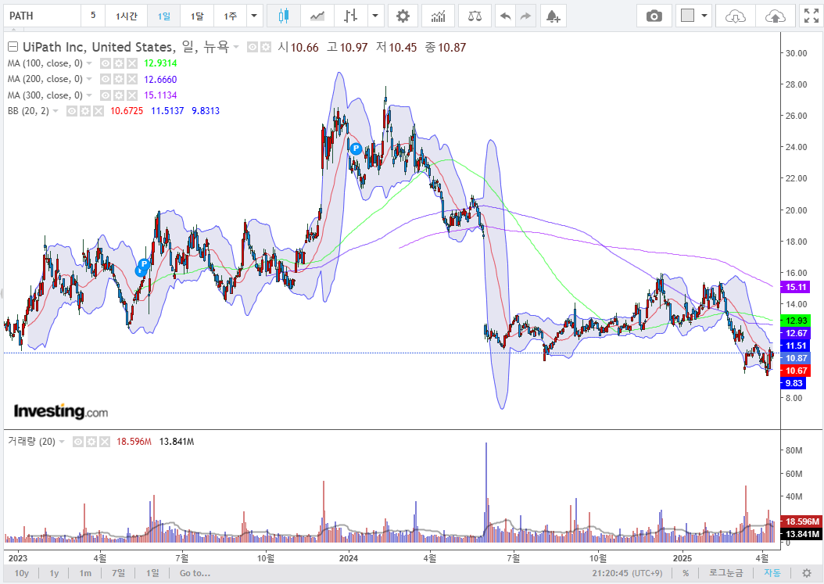
Task: Load chart layout from cloud
Action: click(x=735, y=16)
